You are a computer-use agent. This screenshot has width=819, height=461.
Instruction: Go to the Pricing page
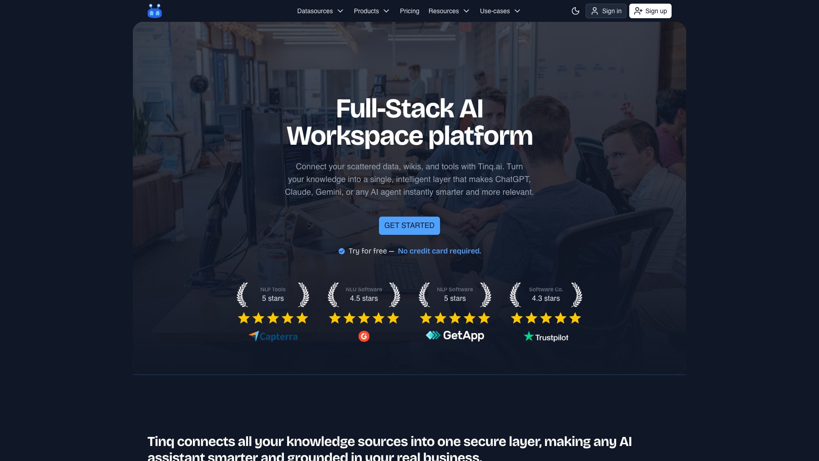point(409,11)
